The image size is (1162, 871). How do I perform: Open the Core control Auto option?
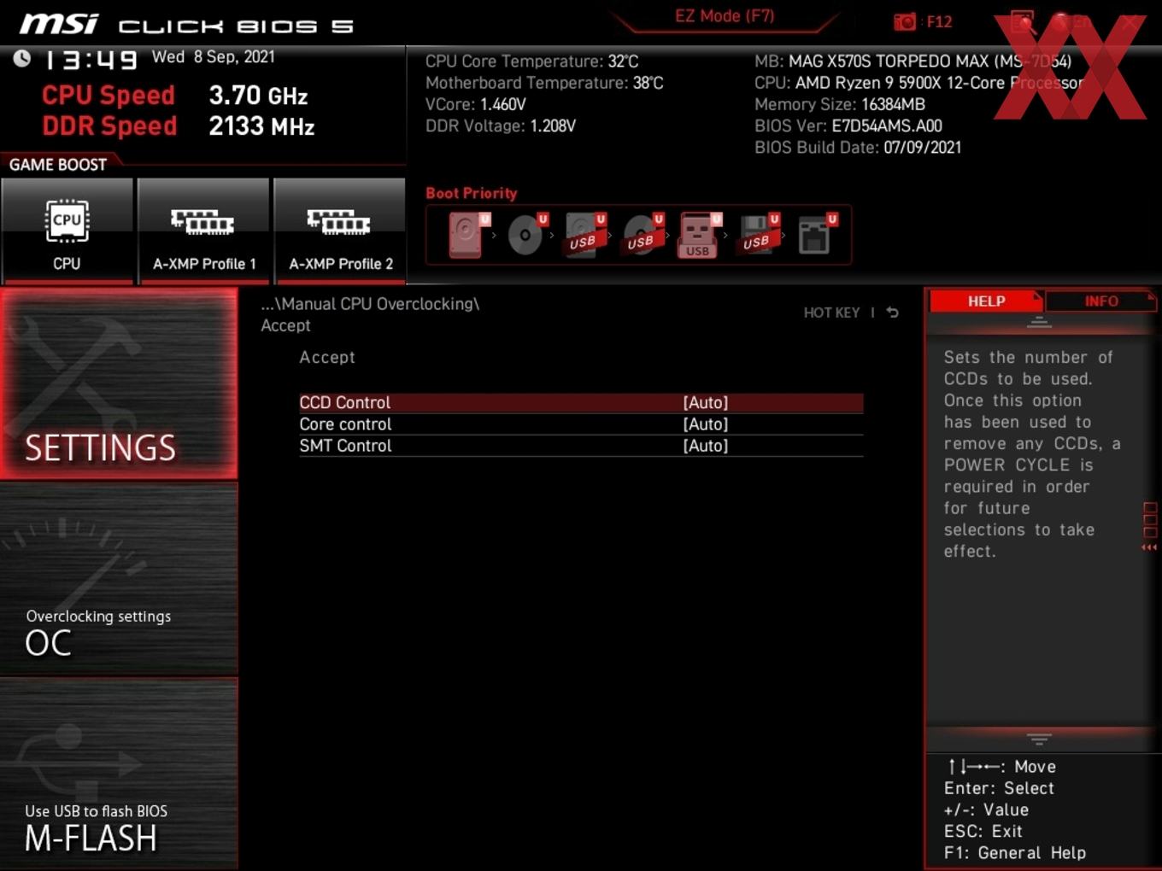click(x=706, y=424)
